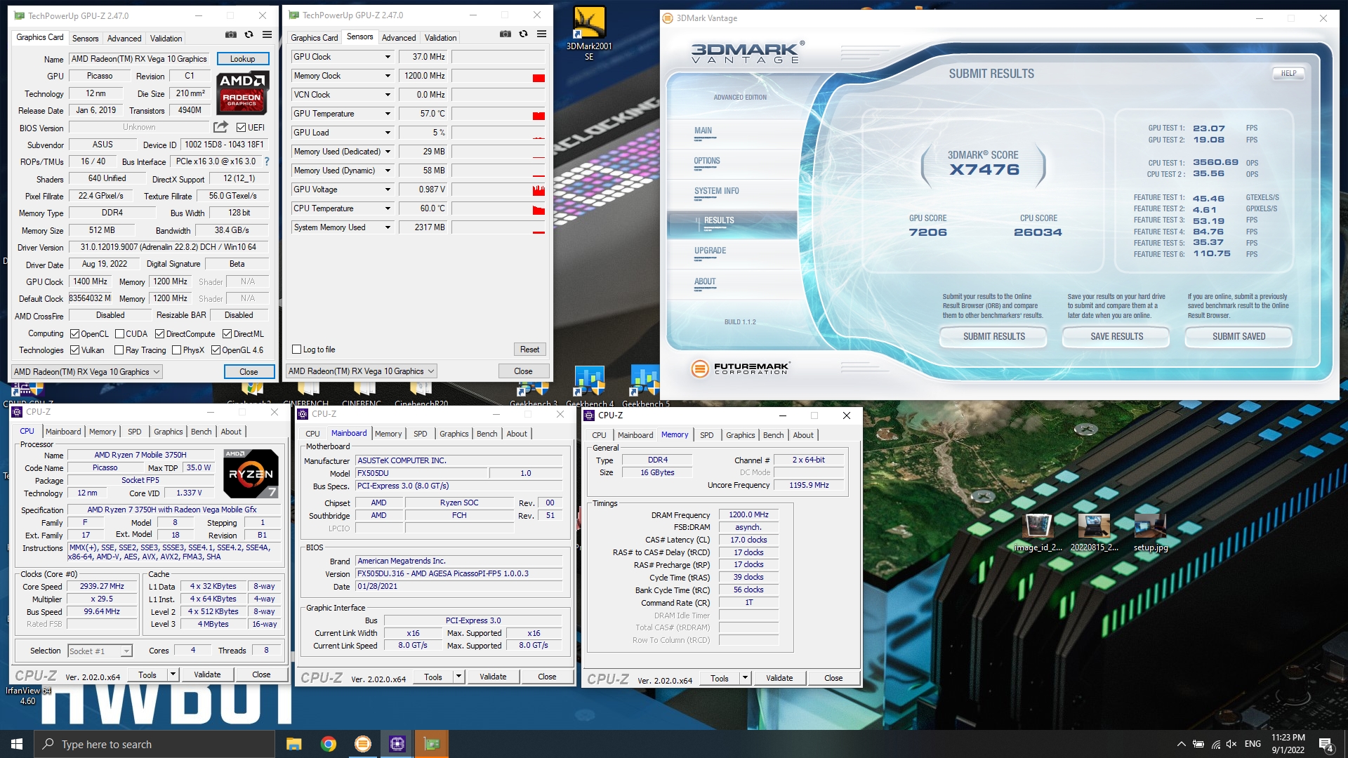The width and height of the screenshot is (1348, 758).
Task: Click the Lookup button in GPU-Z
Action: pos(242,59)
